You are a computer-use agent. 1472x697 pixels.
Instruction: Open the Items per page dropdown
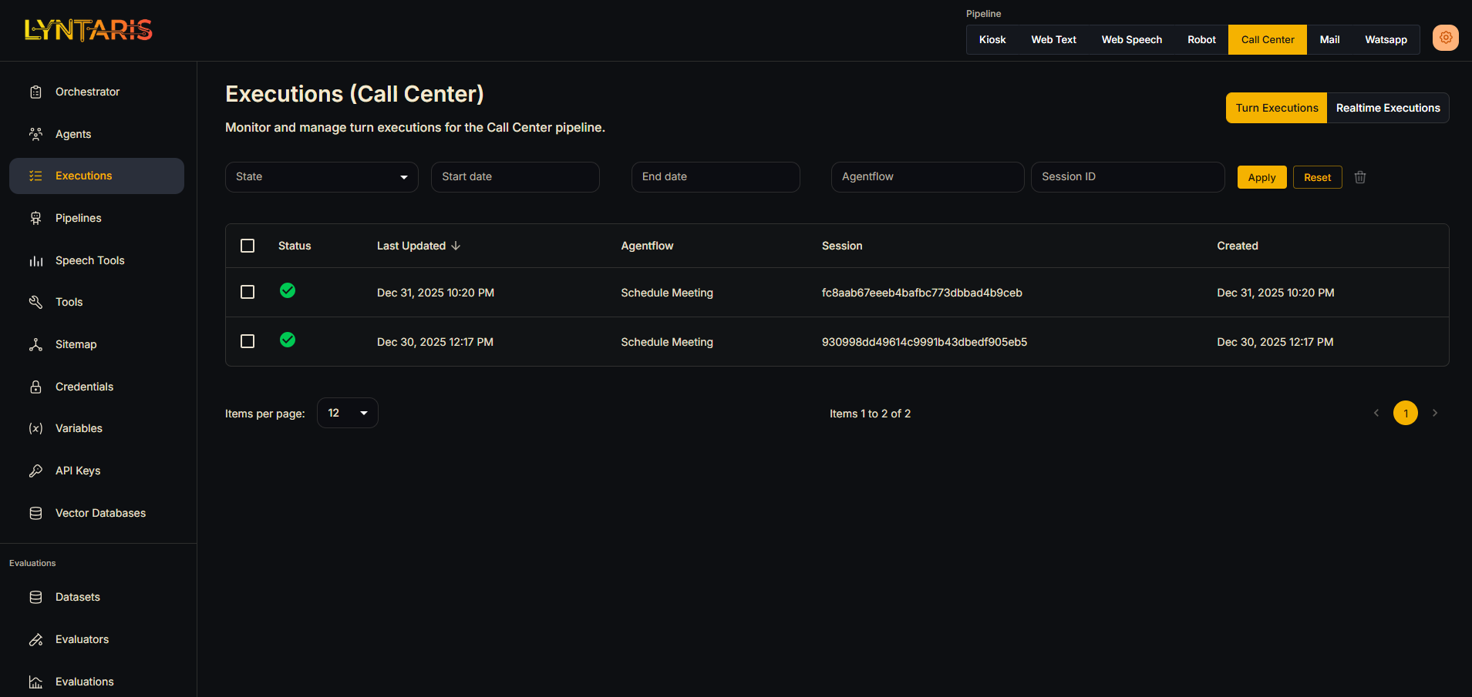[x=347, y=413]
